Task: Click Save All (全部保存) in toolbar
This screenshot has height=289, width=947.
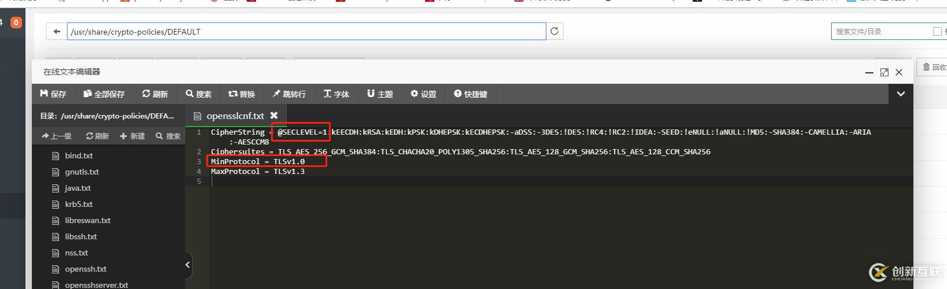Action: pyautogui.click(x=104, y=94)
